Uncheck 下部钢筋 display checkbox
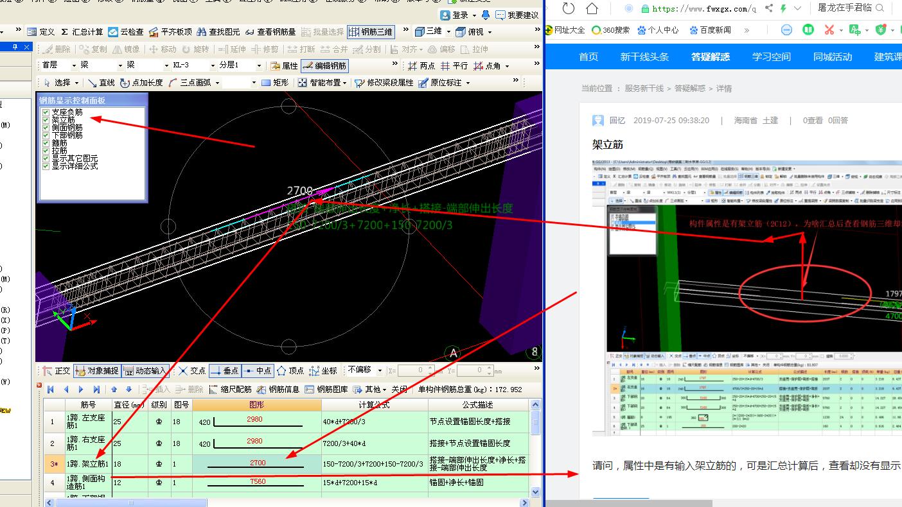The height and width of the screenshot is (507, 902). [x=46, y=135]
